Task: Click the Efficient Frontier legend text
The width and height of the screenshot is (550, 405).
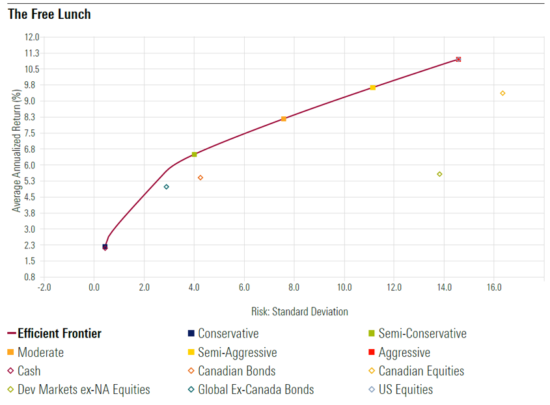Action: pos(60,334)
